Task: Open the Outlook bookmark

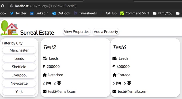Action: 61,13
